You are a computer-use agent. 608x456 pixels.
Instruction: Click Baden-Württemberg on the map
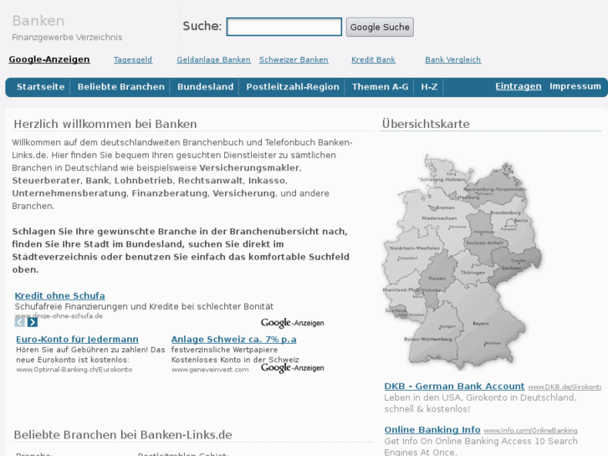pos(428,339)
